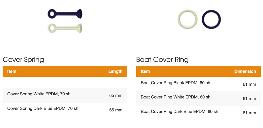Screen dimensions: 263x128
Task: Click the Boat Cover Ring heading
Action: tap(162, 60)
